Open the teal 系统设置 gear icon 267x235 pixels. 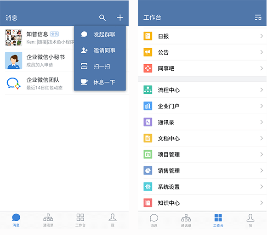click(x=148, y=187)
